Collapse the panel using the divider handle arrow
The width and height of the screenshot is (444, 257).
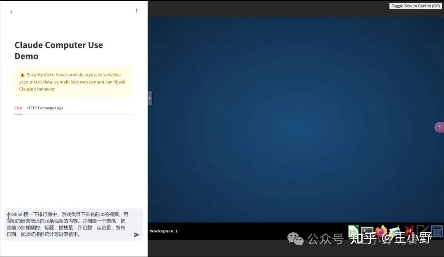point(150,98)
